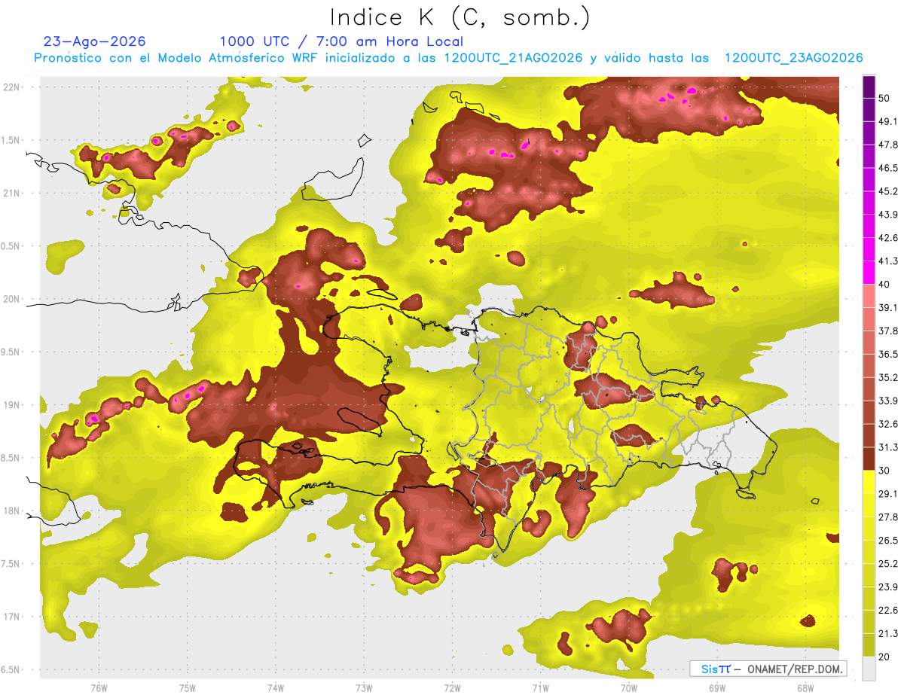Click the longitude axis label "70W"
Viewport: 904px width, 698px height.
tap(628, 687)
